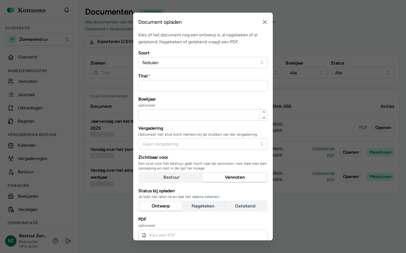
Task: Click the help question mark icon
Action: click(56, 241)
